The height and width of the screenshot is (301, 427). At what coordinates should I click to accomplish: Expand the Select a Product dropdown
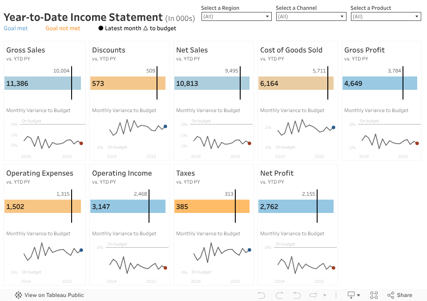point(386,16)
